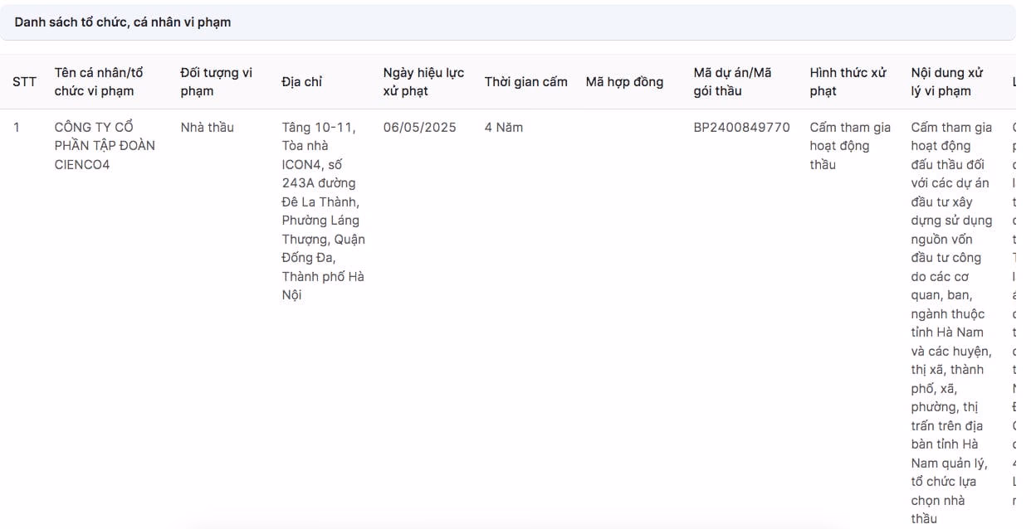Select the "Mã dự án/Mã gói thầu" header
This screenshot has width=1031, height=529.
[x=732, y=82]
